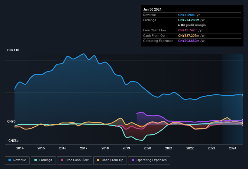Toggle the Cash From Op legend series
The width and height of the screenshot is (248, 169).
[x=110, y=160]
